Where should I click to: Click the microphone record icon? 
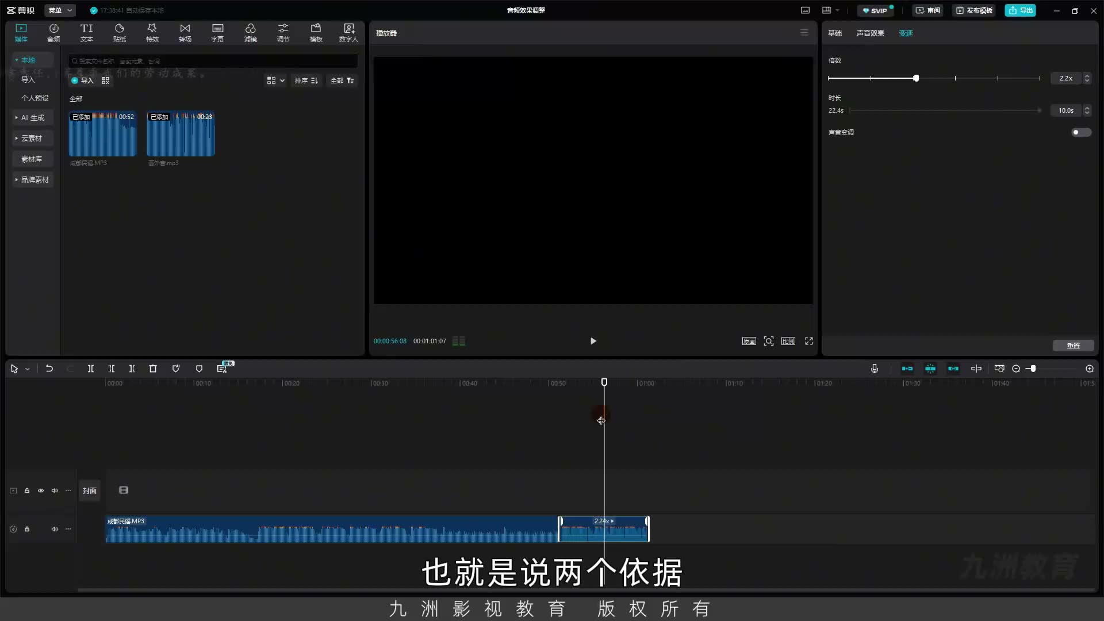[875, 369]
